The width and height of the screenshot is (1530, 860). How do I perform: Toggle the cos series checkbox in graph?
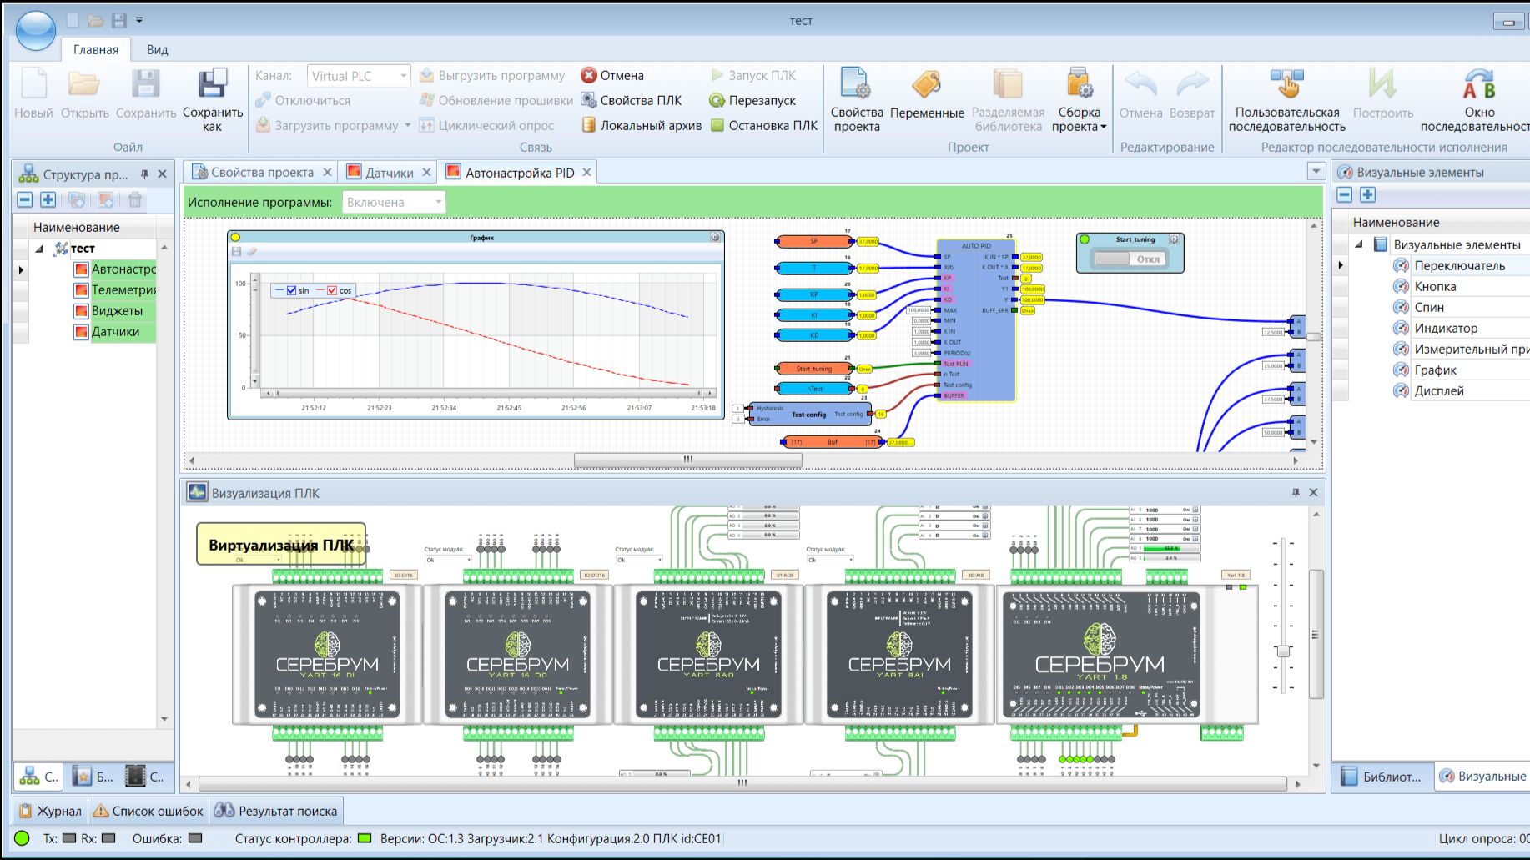pyautogui.click(x=332, y=290)
